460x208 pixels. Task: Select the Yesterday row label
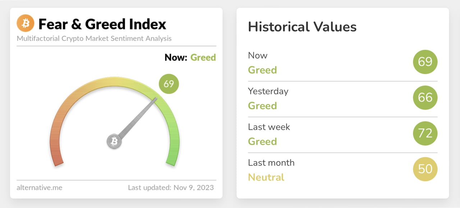[268, 91]
